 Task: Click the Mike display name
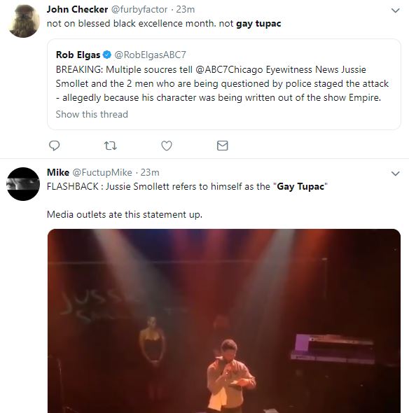pyautogui.click(x=58, y=172)
